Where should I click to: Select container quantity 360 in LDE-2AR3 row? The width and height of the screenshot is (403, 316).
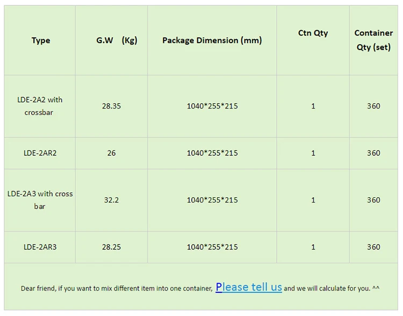[x=373, y=247]
